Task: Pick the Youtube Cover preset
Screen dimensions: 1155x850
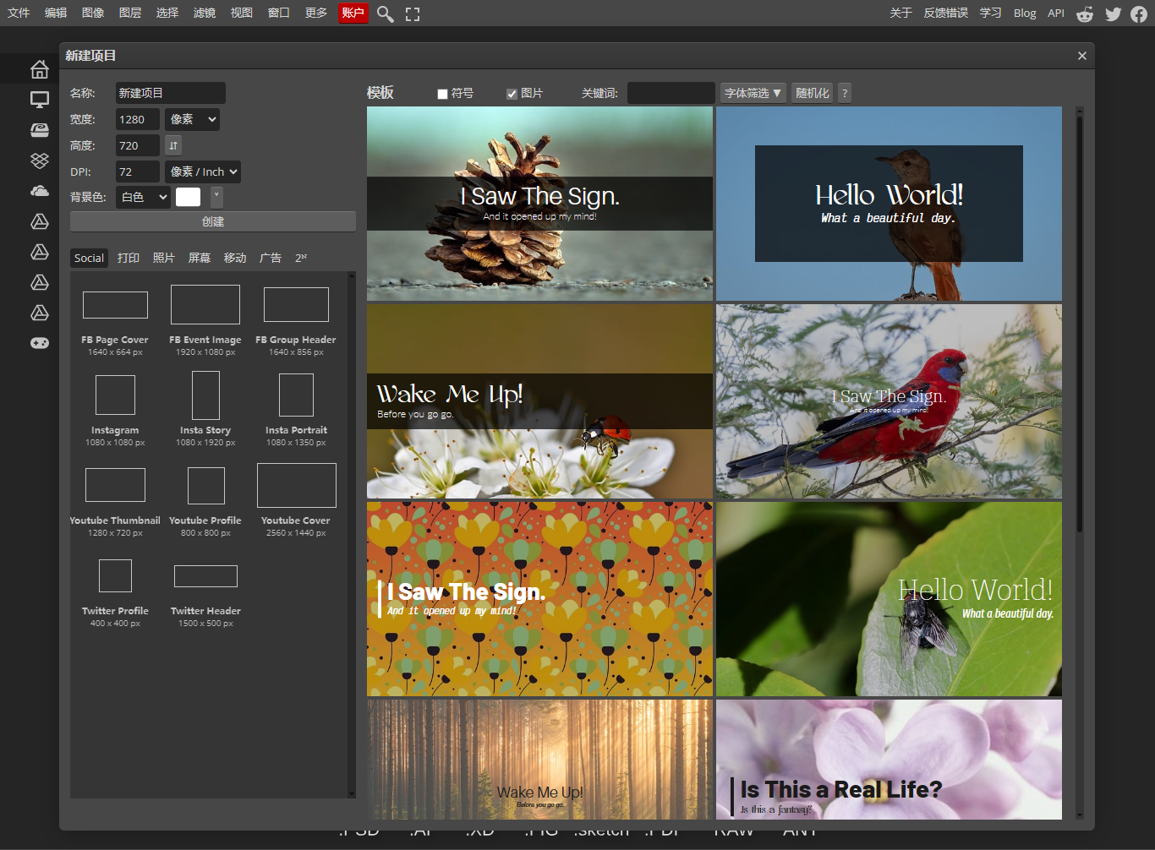Action: click(296, 501)
